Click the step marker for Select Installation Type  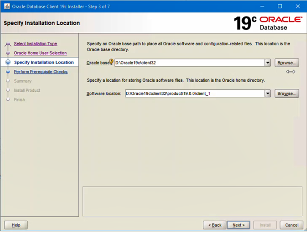8,44
